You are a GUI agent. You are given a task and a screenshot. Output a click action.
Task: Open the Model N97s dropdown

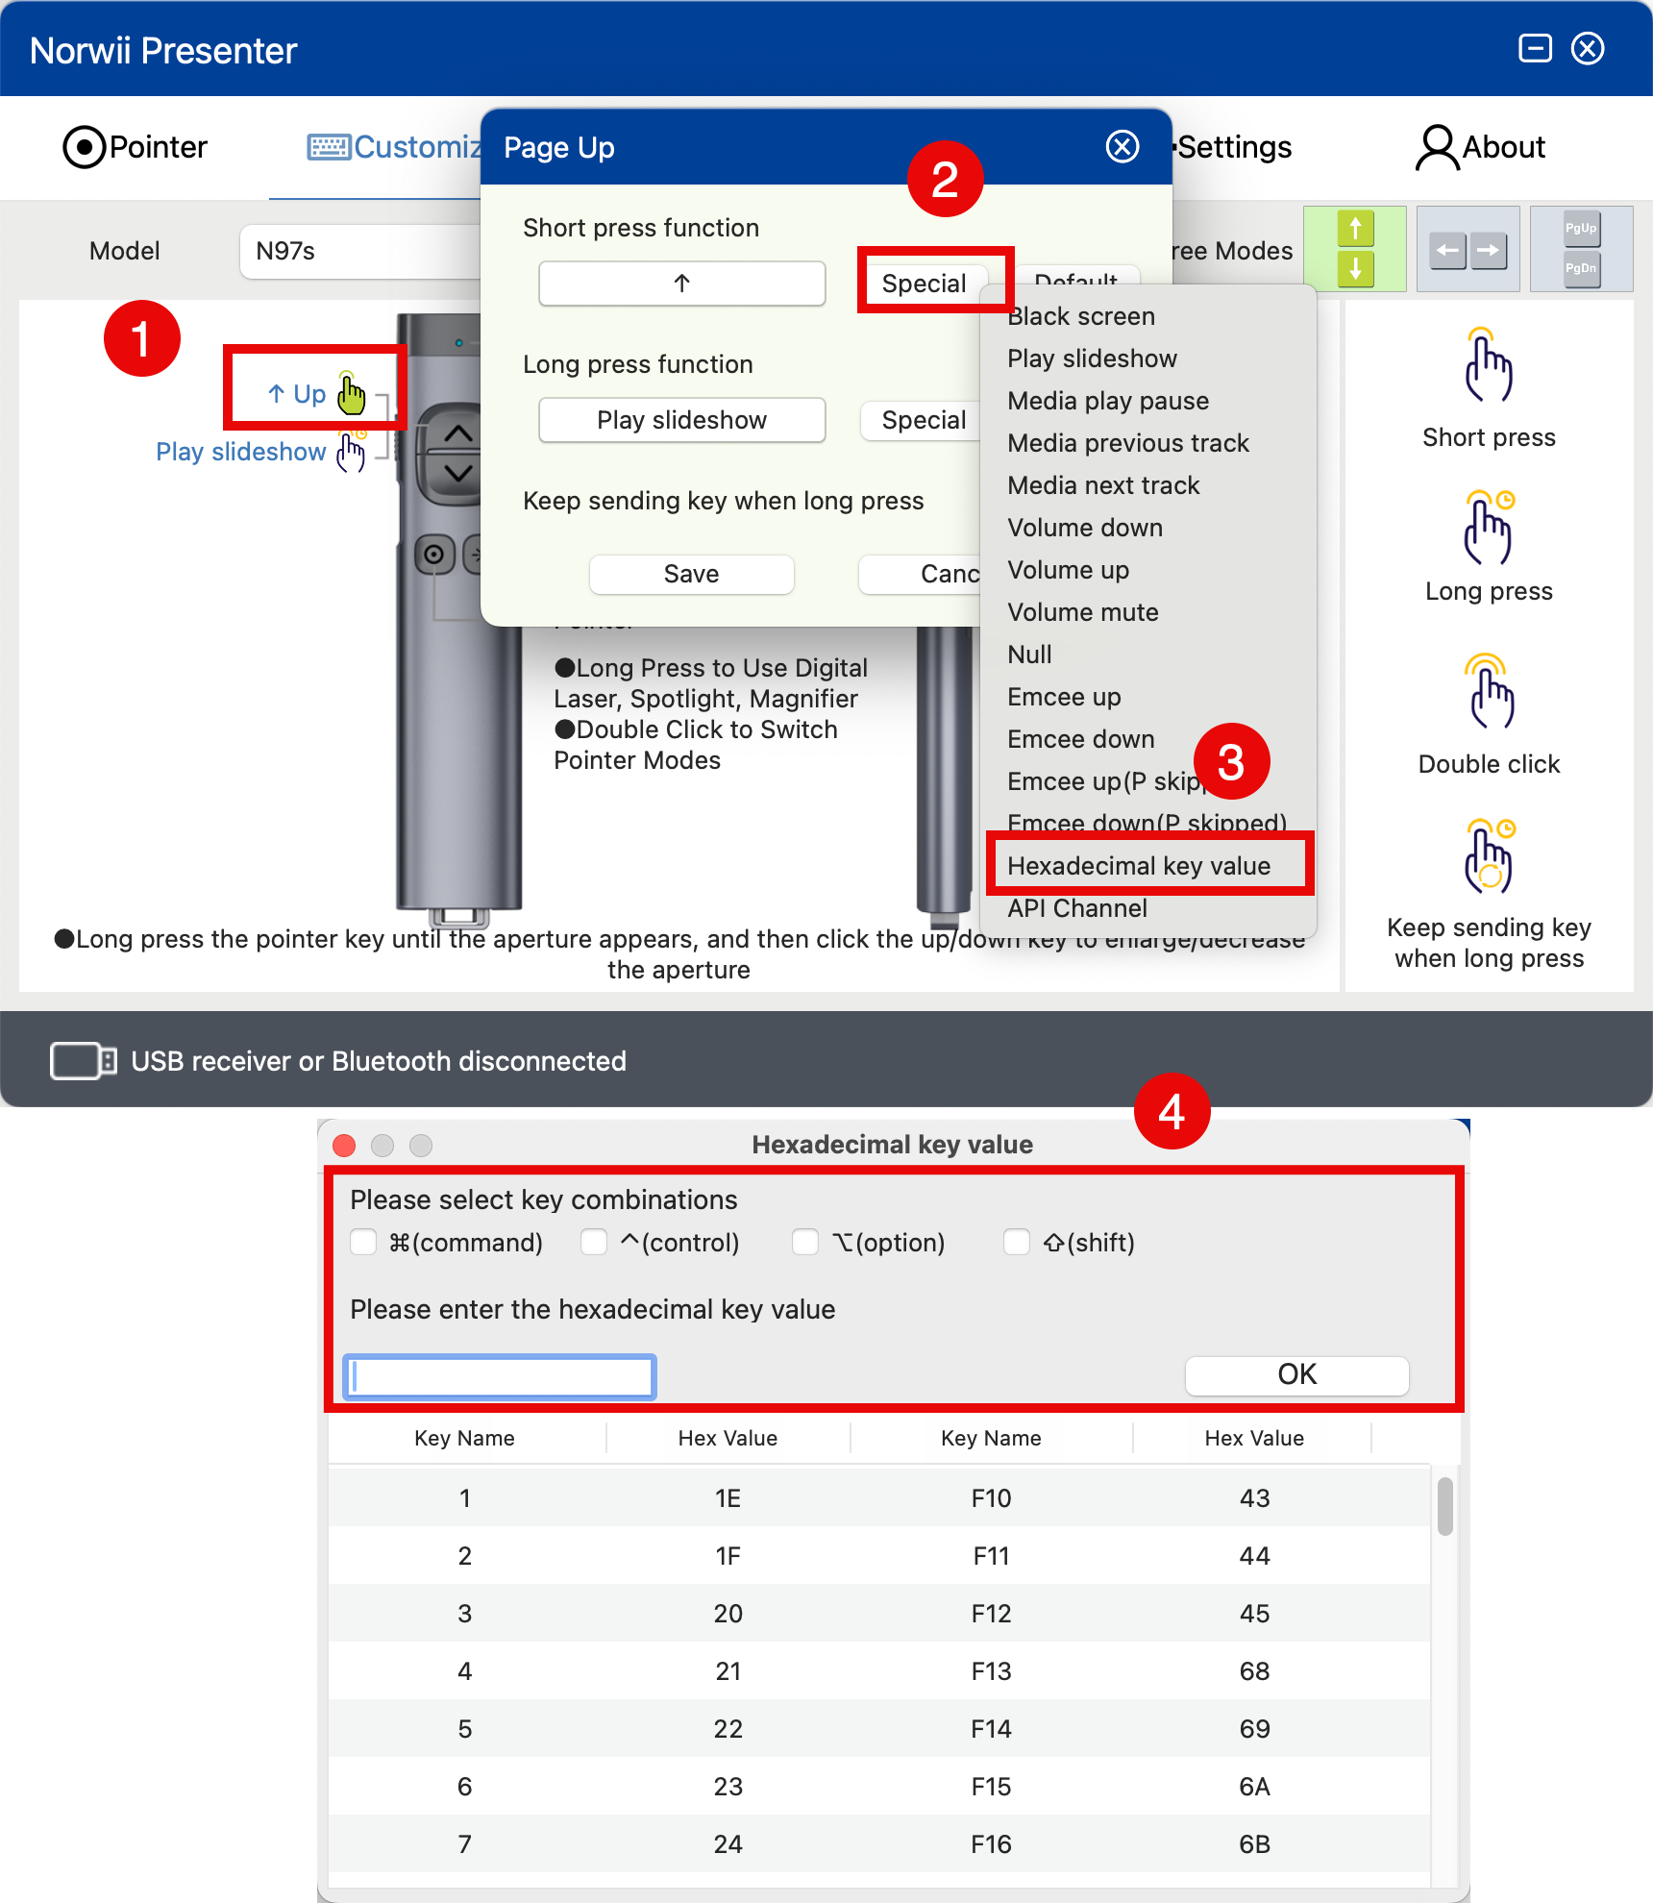360,251
